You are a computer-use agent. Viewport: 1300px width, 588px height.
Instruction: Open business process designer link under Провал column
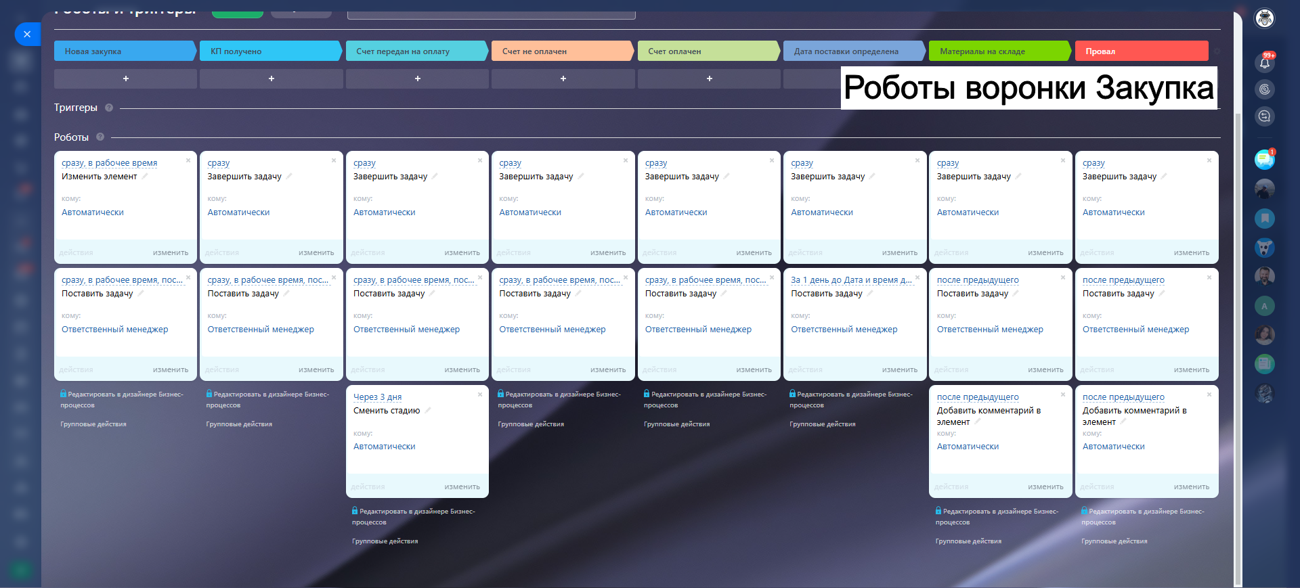tap(1143, 516)
